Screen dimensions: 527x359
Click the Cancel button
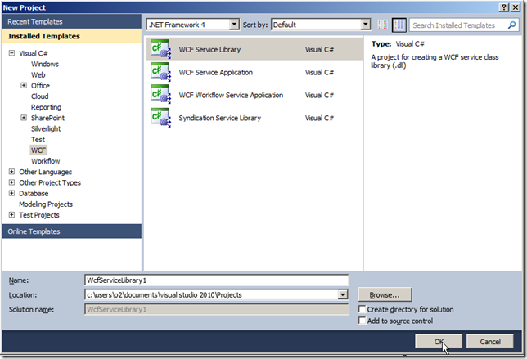tap(490, 342)
